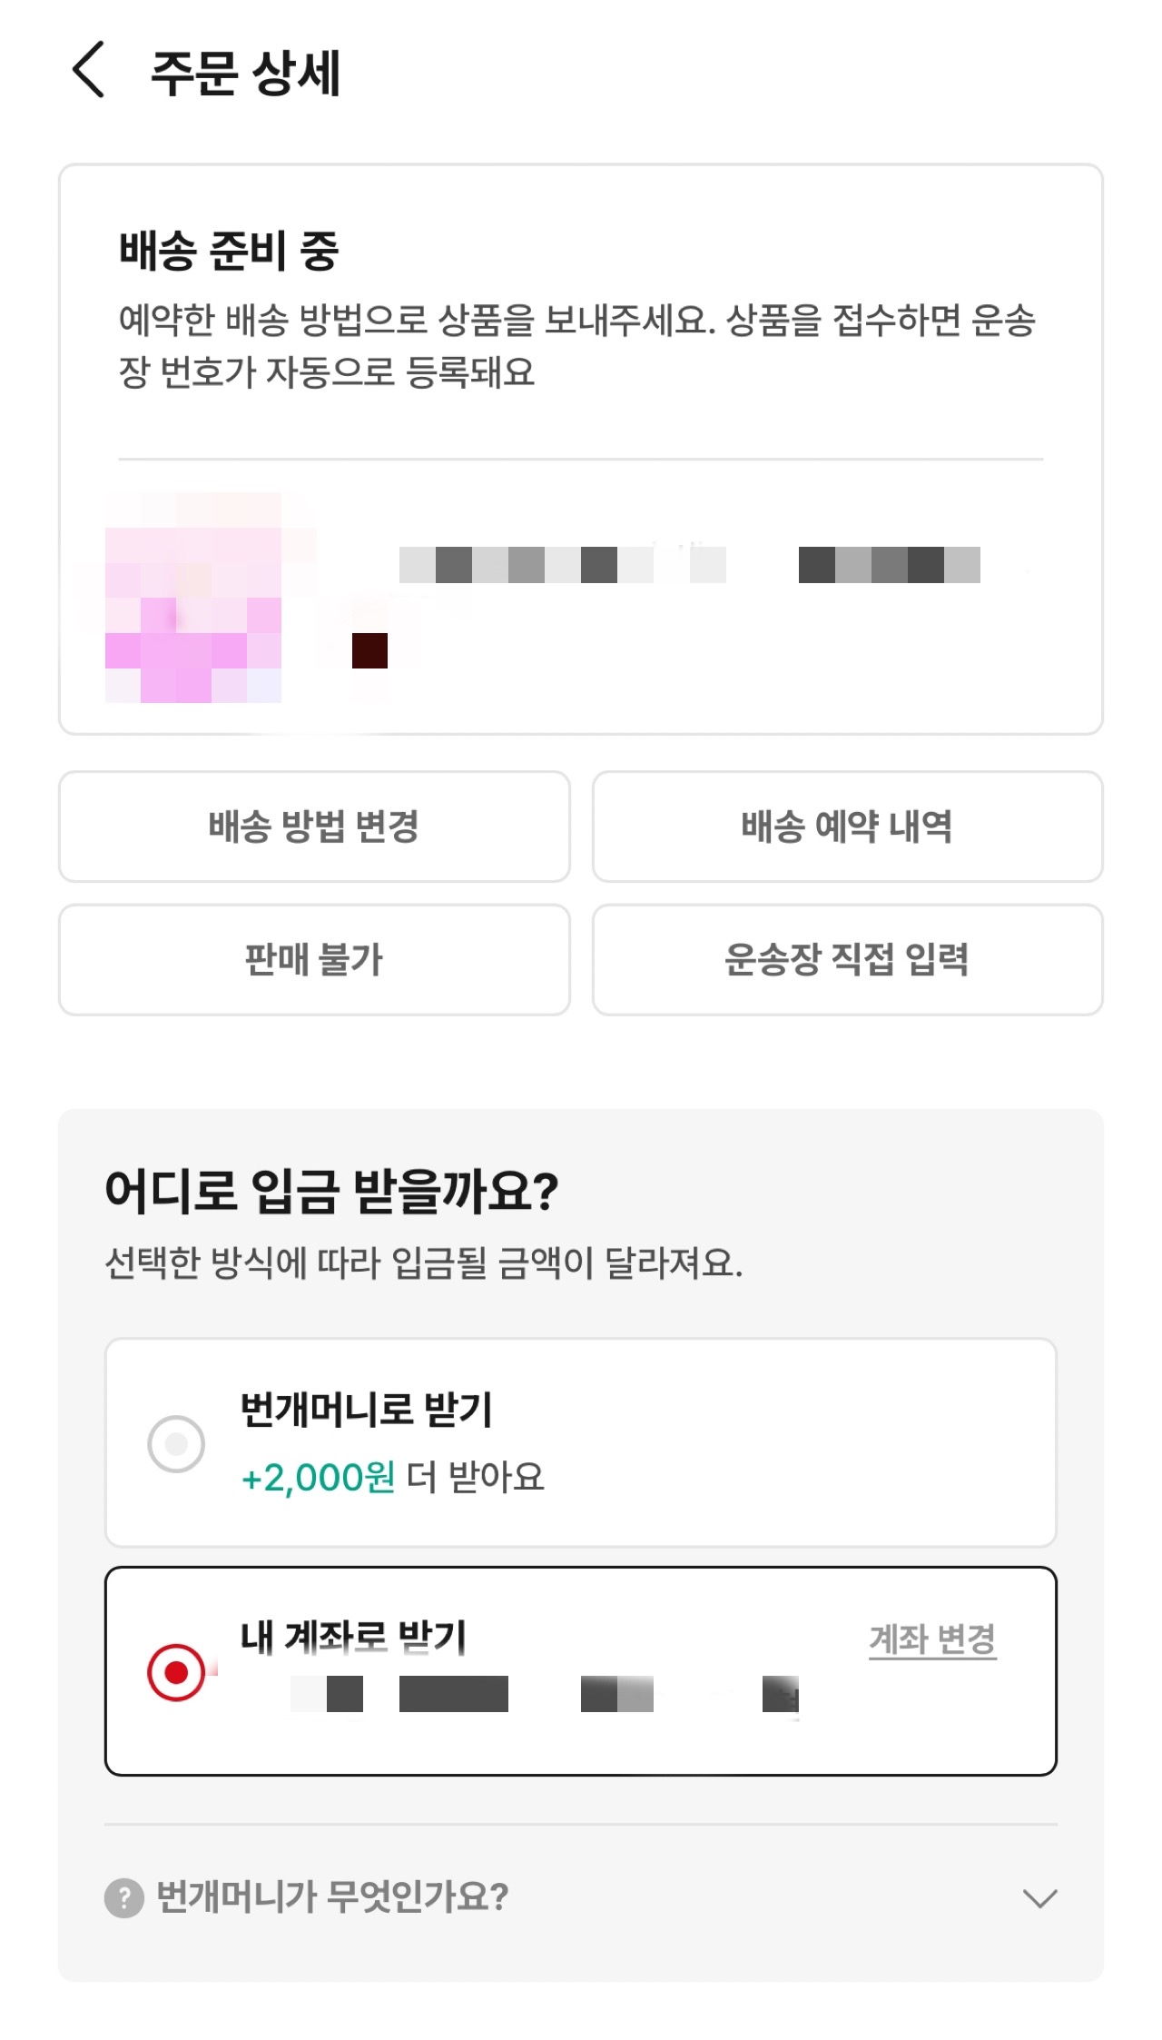The width and height of the screenshot is (1162, 2040).
Task: Open the blurred product thumbnail image
Action: [193, 598]
